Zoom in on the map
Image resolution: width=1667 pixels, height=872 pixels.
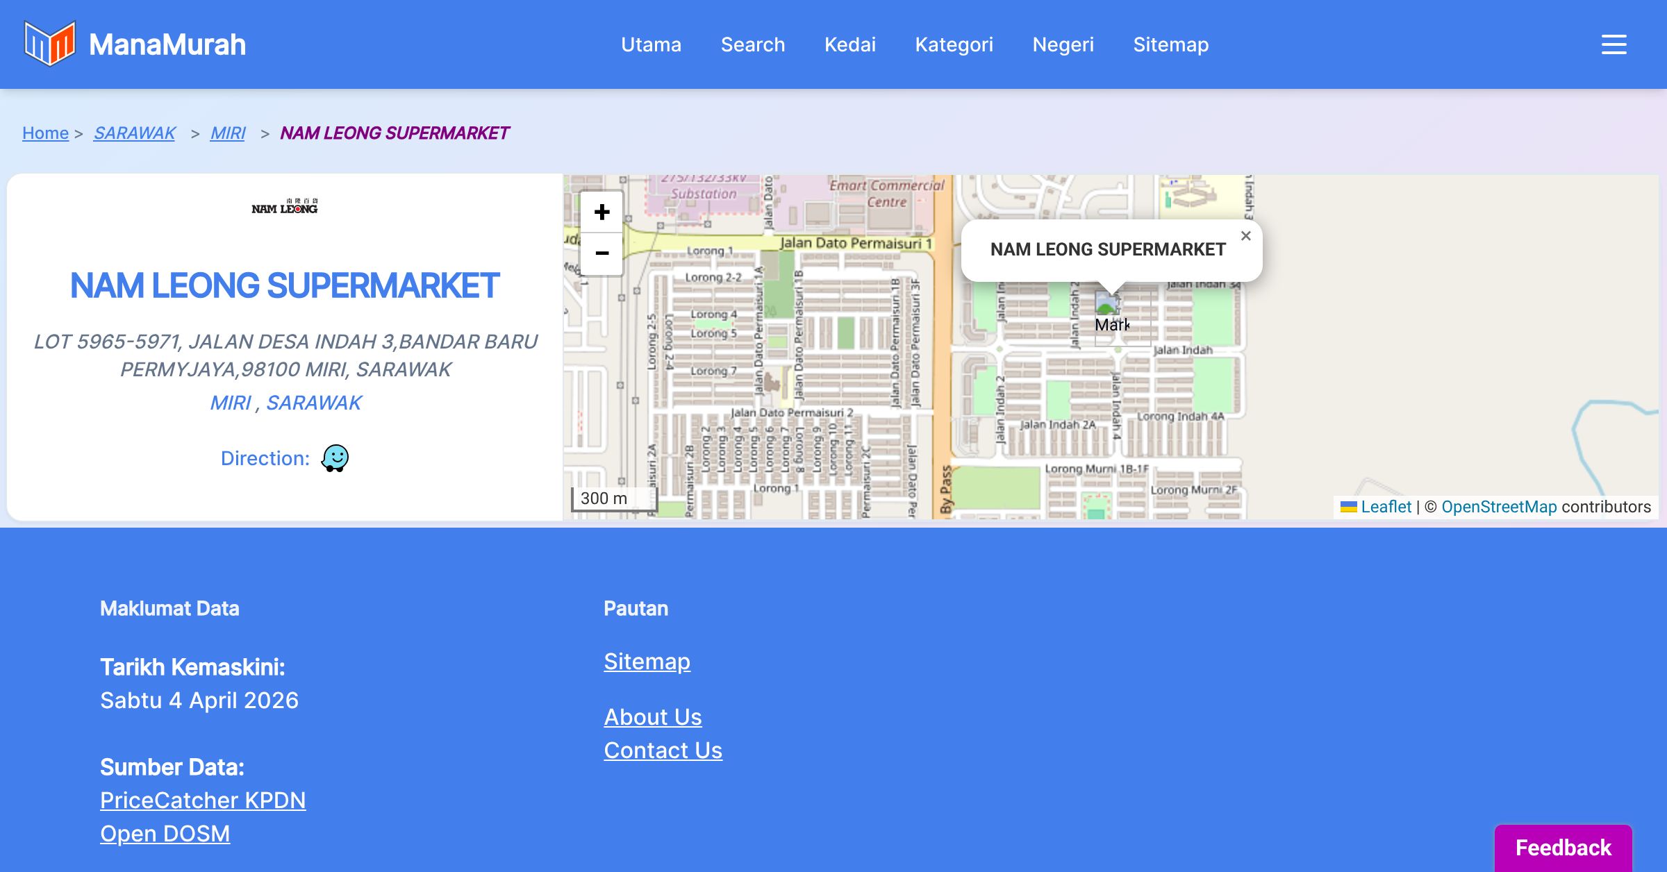pyautogui.click(x=602, y=212)
